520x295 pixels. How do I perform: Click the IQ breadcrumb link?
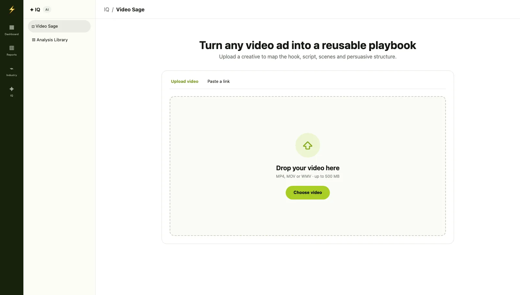(107, 10)
